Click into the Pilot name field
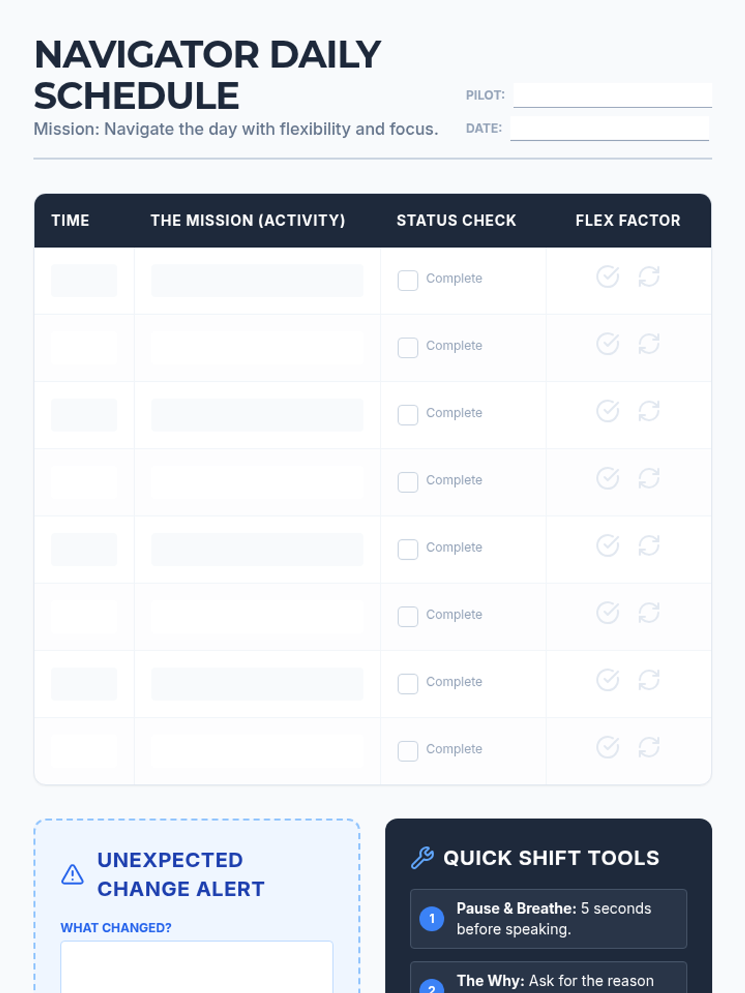745x993 pixels. pyautogui.click(x=612, y=95)
